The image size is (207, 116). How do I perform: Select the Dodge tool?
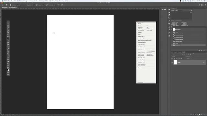8,51
